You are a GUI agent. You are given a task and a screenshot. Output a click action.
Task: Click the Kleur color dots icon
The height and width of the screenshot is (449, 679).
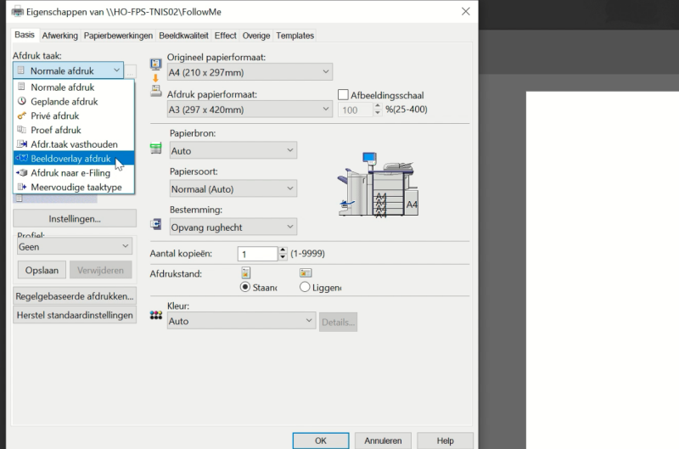tap(156, 315)
